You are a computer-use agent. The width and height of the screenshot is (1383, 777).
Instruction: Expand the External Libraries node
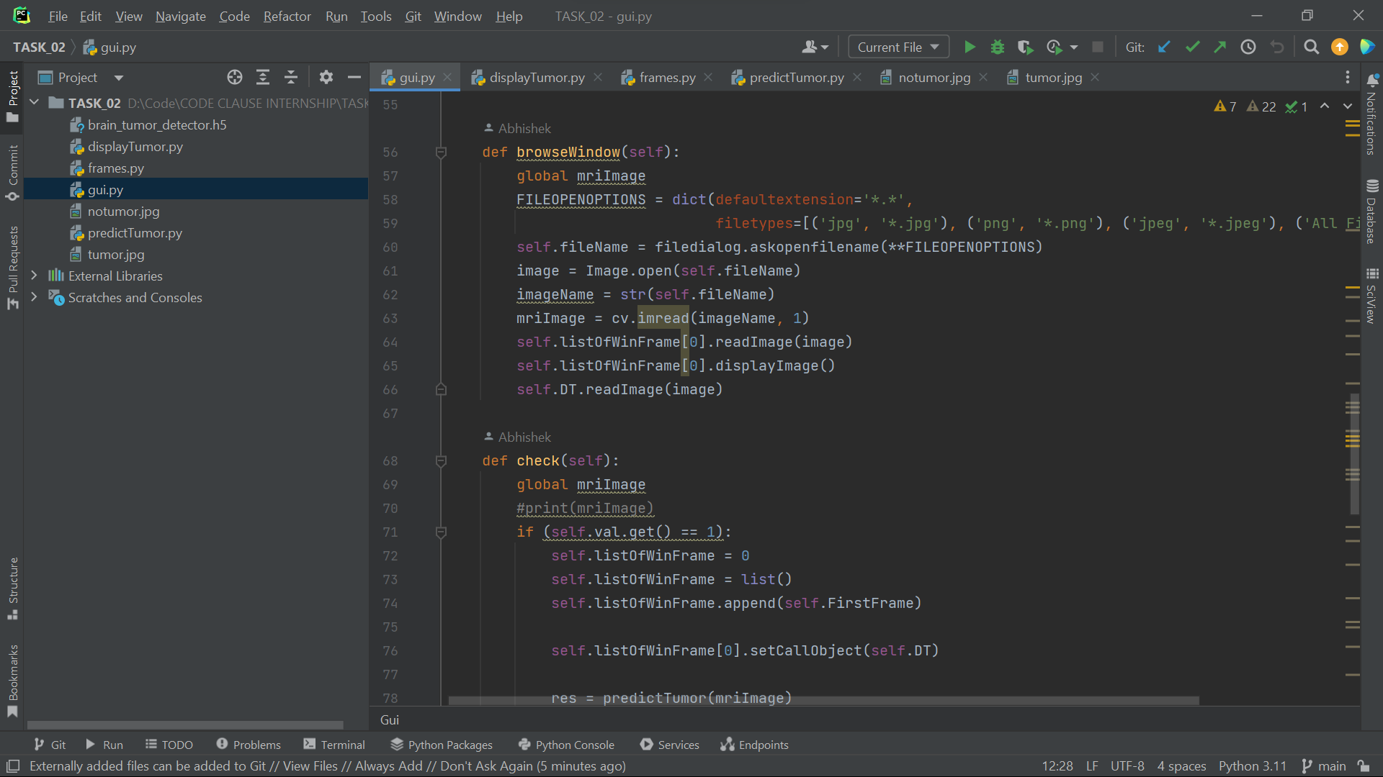(x=34, y=276)
